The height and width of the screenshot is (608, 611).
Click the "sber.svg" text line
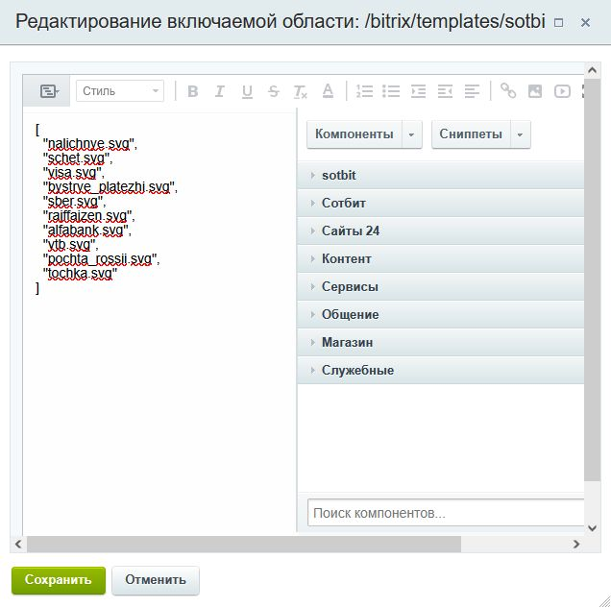point(74,202)
